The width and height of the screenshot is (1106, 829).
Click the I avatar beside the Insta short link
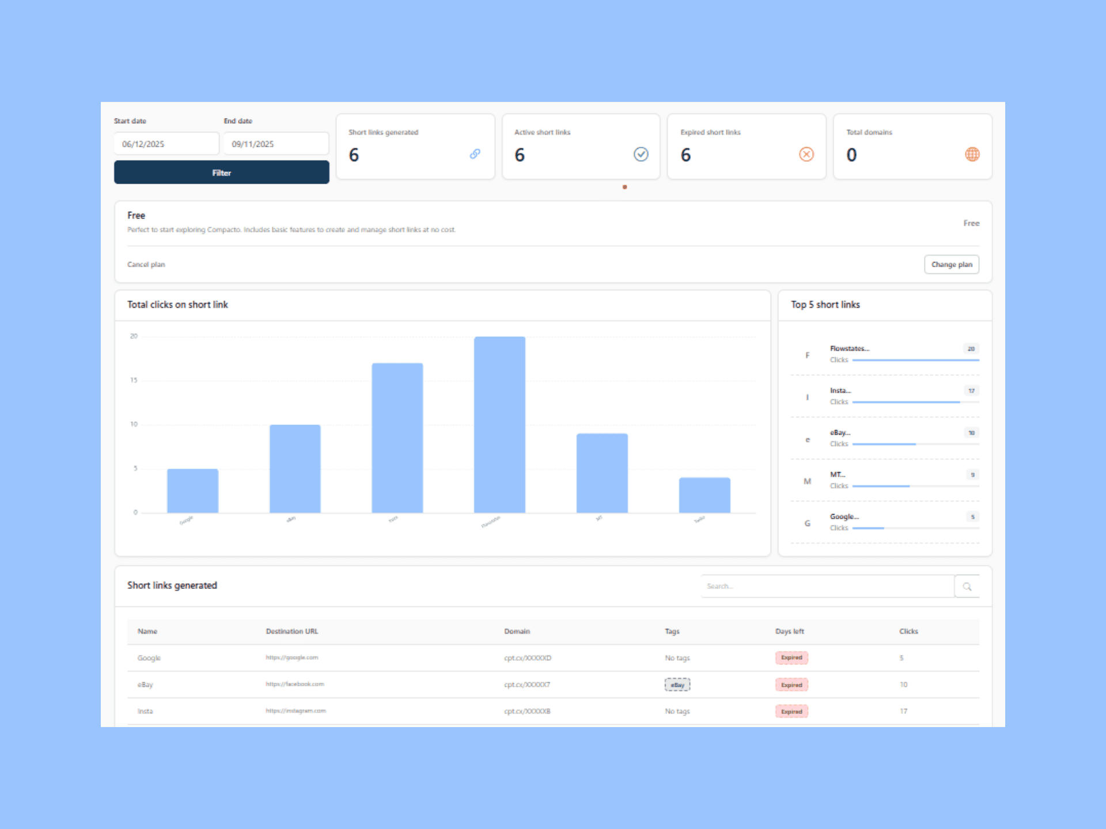click(808, 397)
